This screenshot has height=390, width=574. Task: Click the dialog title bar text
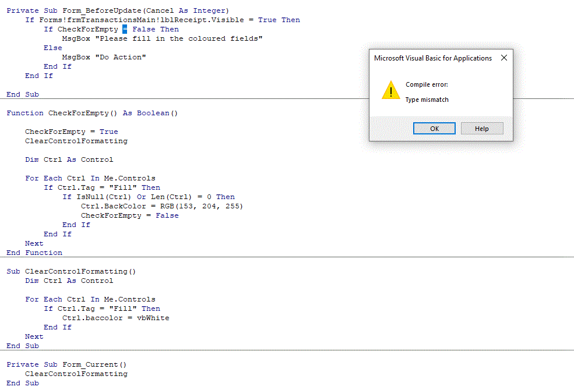tap(432, 58)
